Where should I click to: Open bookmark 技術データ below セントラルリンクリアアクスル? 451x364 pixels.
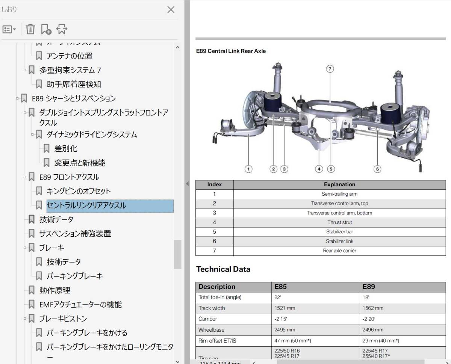click(x=56, y=219)
